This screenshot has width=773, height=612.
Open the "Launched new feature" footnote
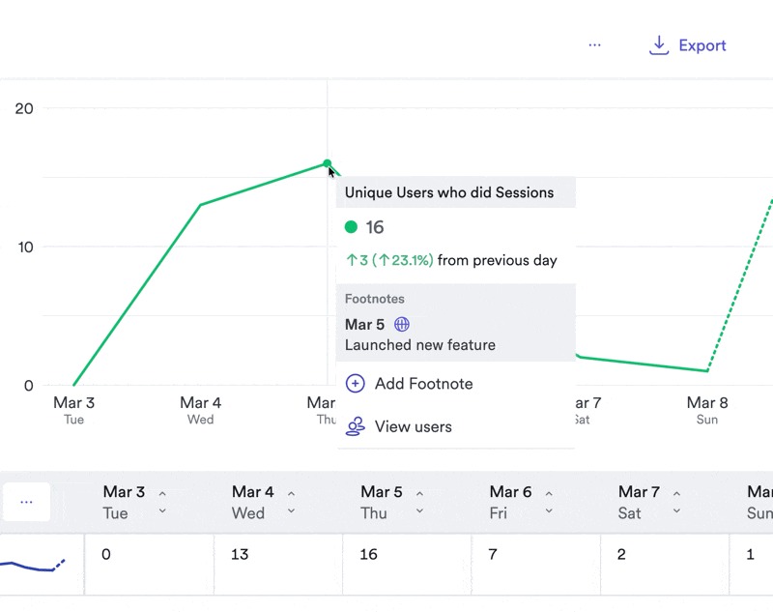click(419, 345)
